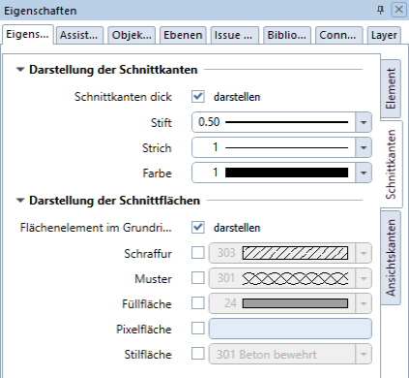Switch to the Eigens... tab

click(x=28, y=34)
